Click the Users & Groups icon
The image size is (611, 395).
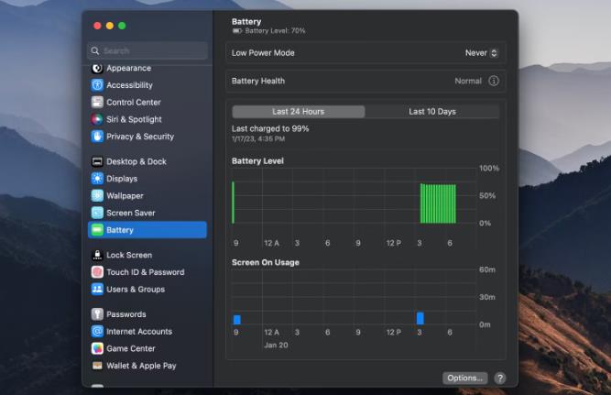click(97, 290)
